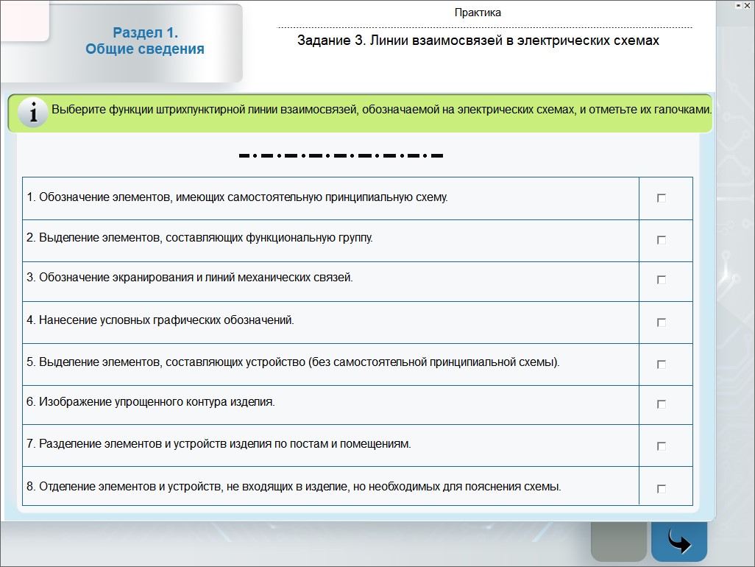This screenshot has height=567, width=755.
Task: Toggle option 6 checkbox упрощенного контура изделия
Action: click(661, 404)
